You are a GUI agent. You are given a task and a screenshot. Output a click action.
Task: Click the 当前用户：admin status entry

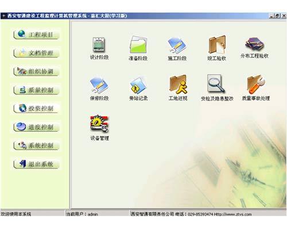(x=82, y=214)
